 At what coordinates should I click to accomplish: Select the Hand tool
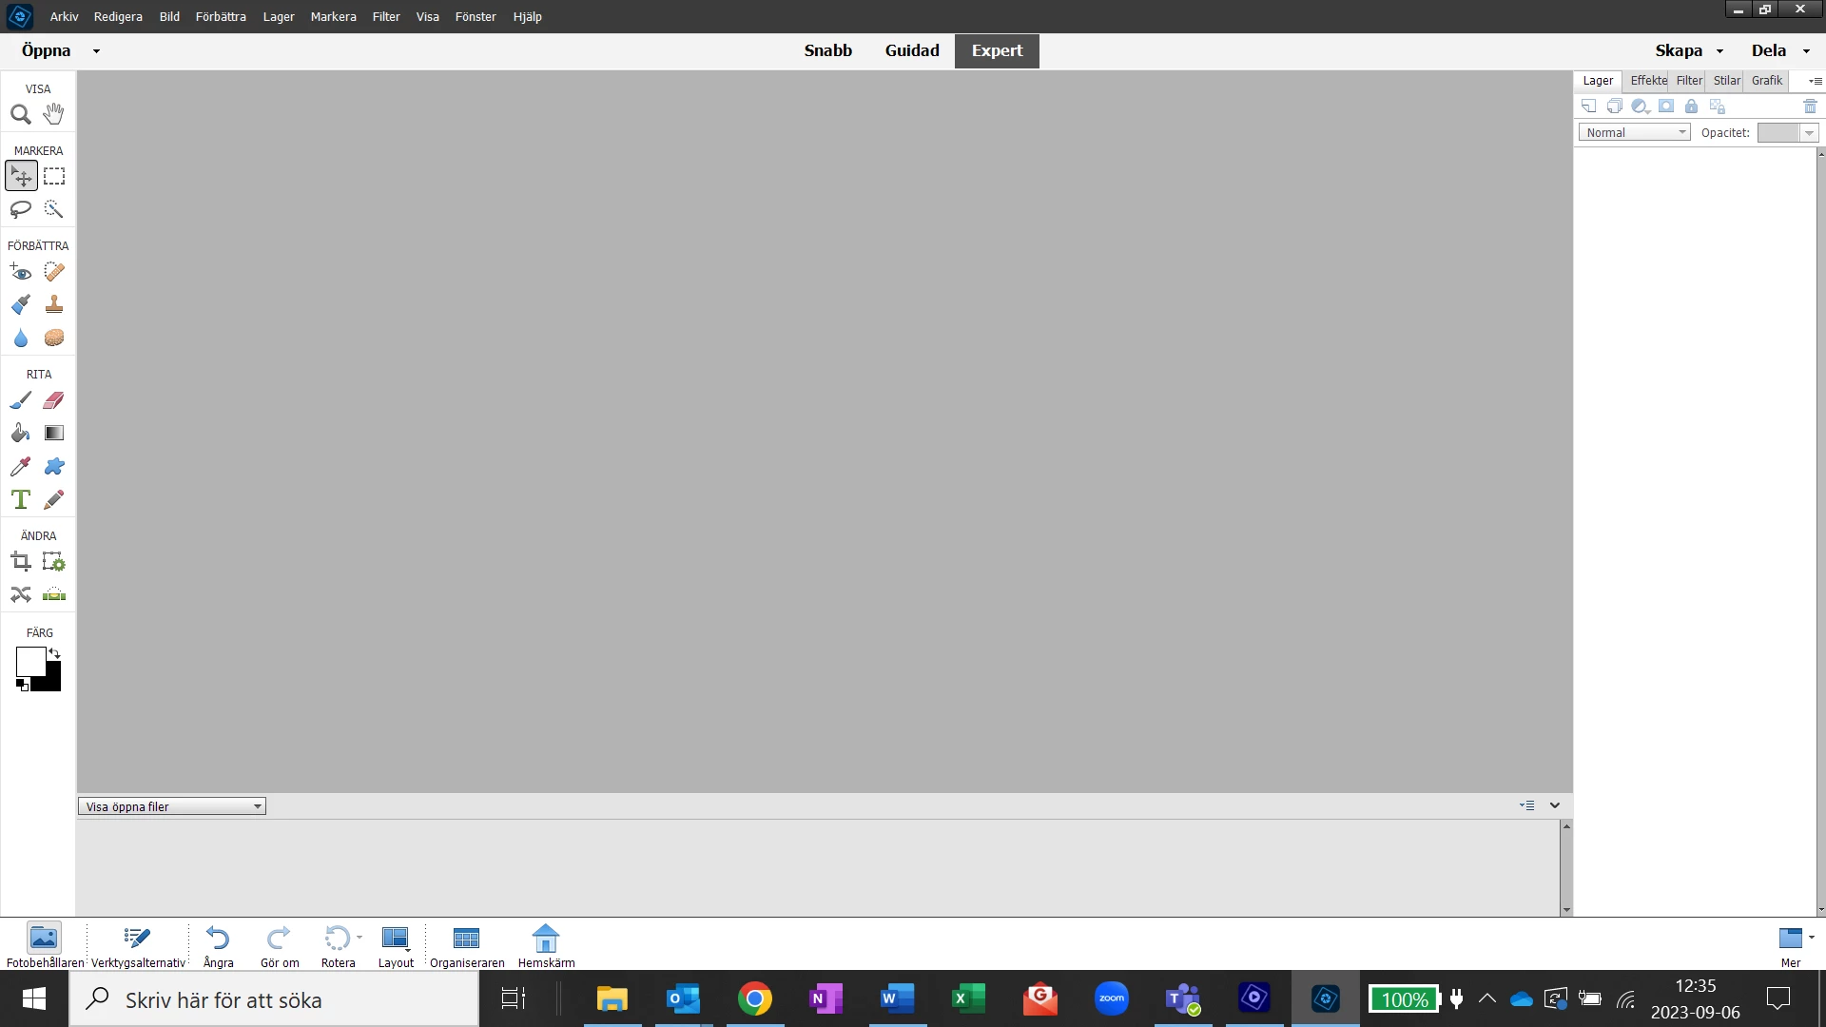pyautogui.click(x=54, y=114)
